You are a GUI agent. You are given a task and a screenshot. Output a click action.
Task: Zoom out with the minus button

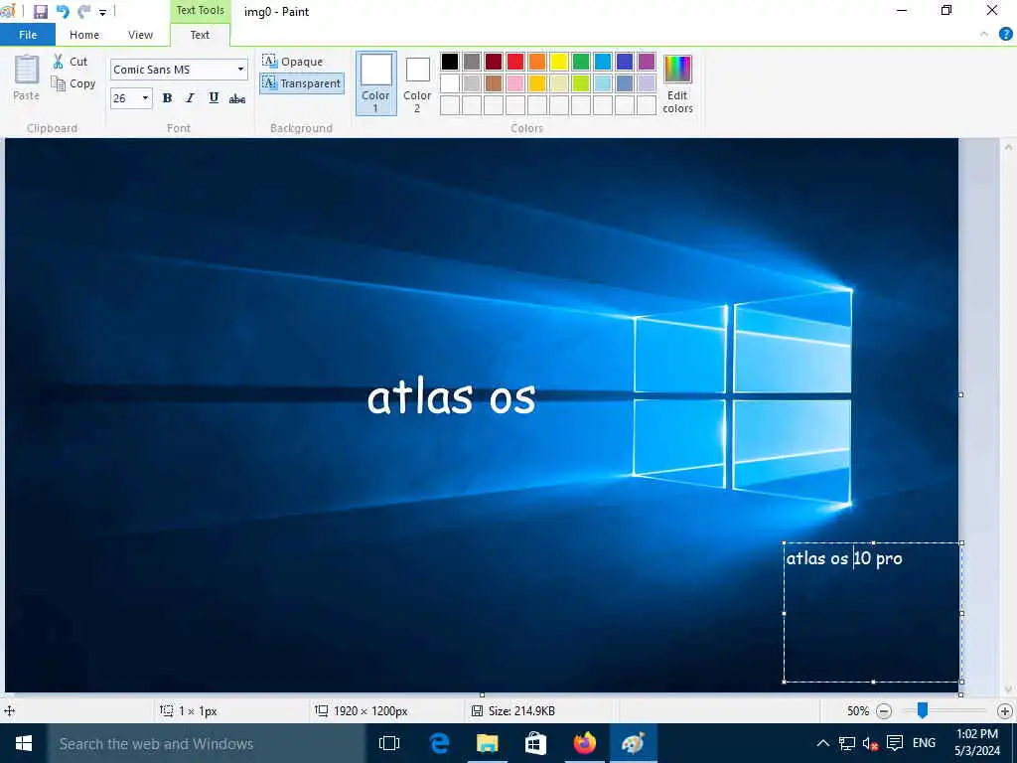[x=883, y=711]
